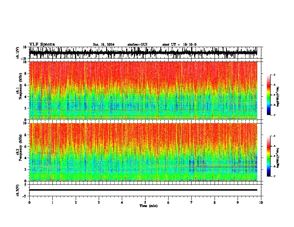Image resolution: width=294 pixels, height=227 pixels.
Task: Click time axis tick label "7"
Action: 192,203
